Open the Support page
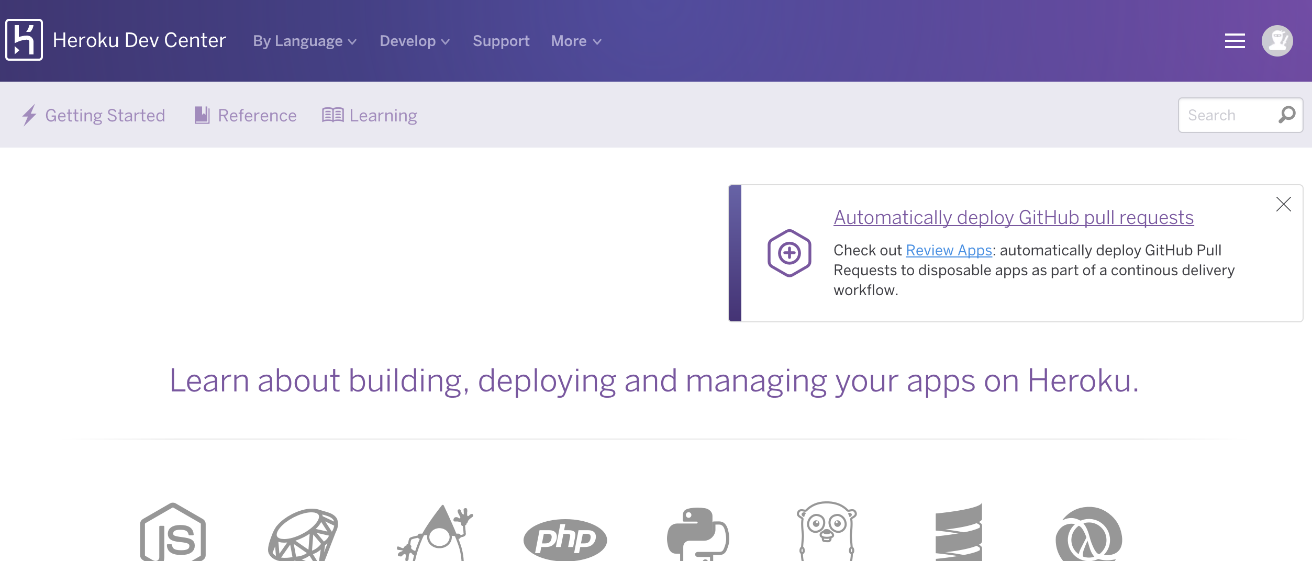 501,41
